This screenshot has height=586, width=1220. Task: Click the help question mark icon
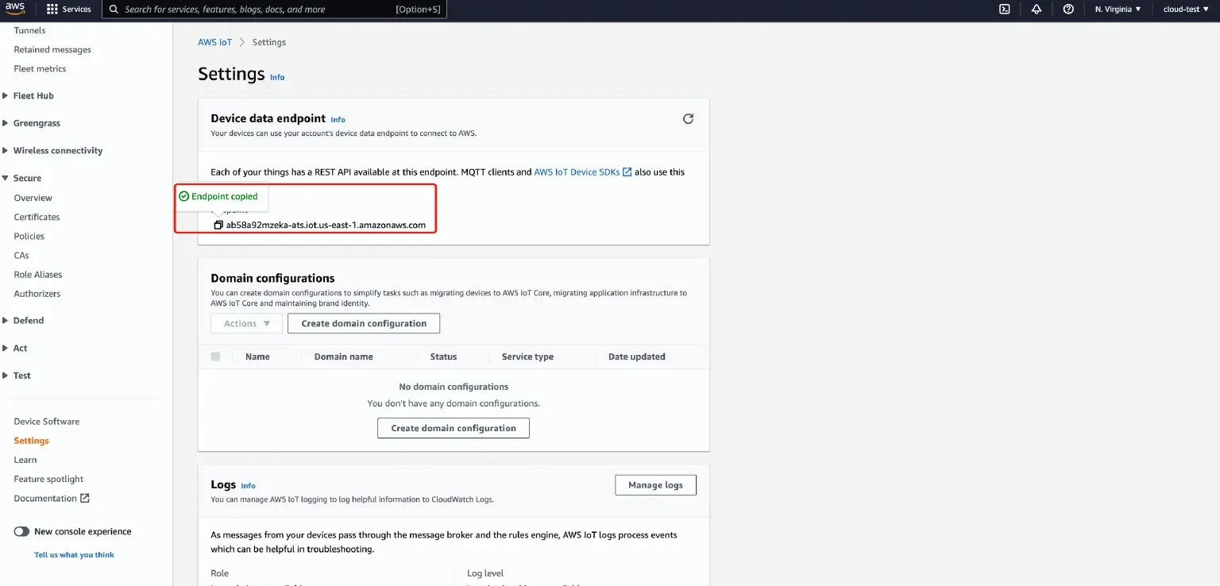click(x=1068, y=9)
